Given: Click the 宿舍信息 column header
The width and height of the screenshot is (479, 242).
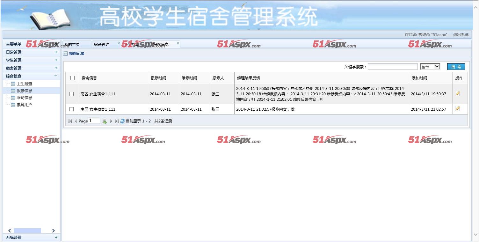Looking at the screenshot, I should [113, 78].
